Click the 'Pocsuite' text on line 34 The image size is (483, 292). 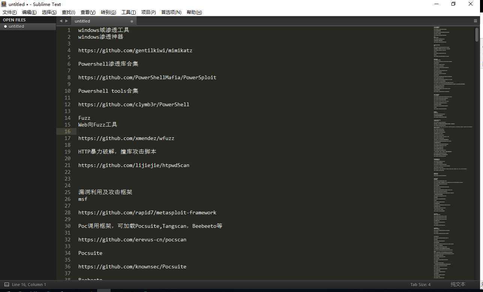tap(90, 253)
